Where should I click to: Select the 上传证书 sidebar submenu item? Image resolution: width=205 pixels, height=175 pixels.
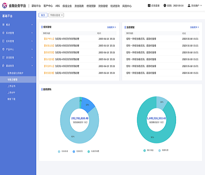pyautogui.click(x=11, y=86)
